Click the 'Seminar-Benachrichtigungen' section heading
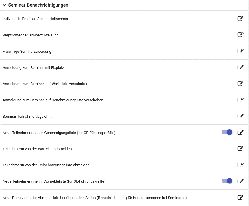The height and width of the screenshot is (206, 249). tap(38, 5)
